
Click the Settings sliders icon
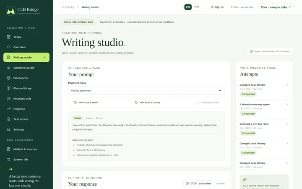pos(8,129)
